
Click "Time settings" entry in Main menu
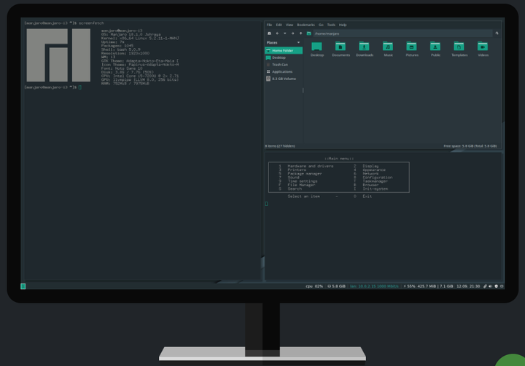[x=303, y=181]
